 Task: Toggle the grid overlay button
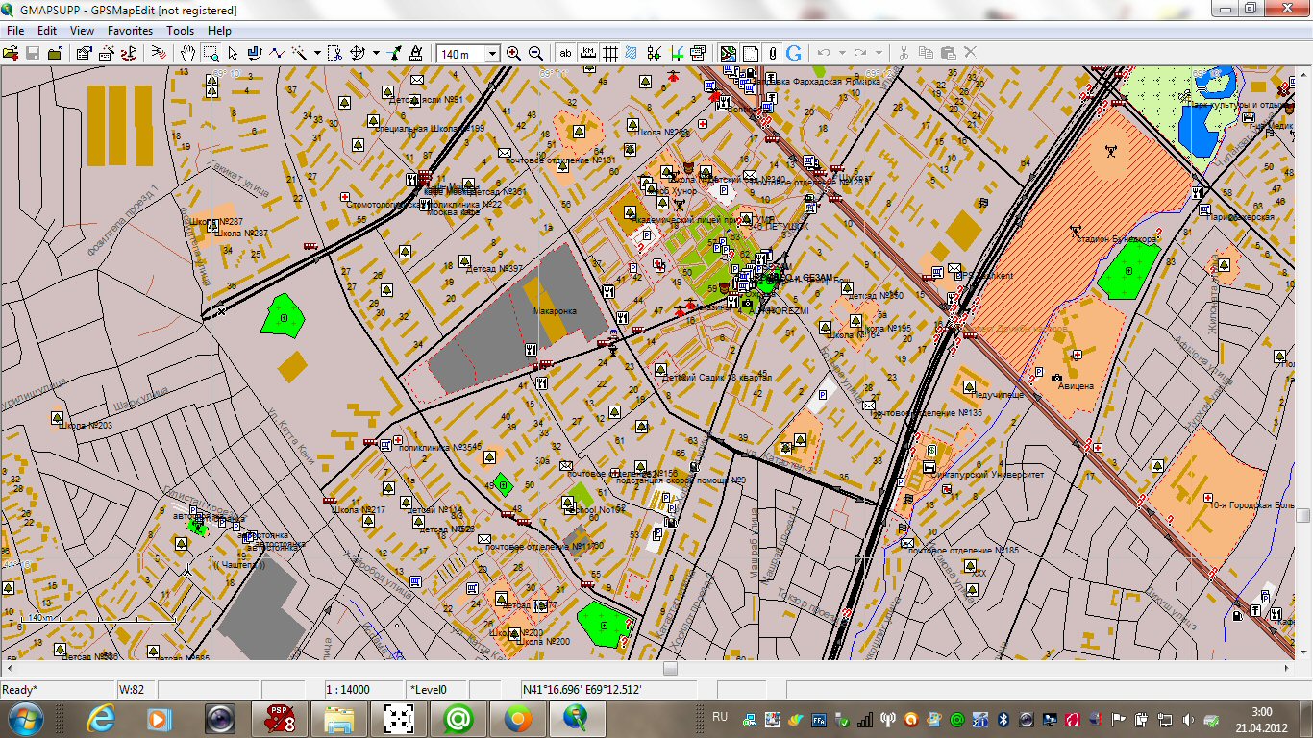coord(609,53)
